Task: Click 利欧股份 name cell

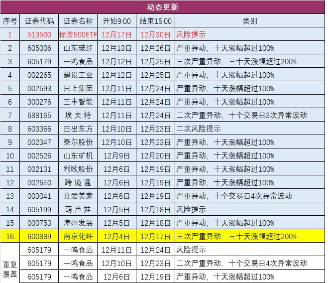Action: pos(78,169)
